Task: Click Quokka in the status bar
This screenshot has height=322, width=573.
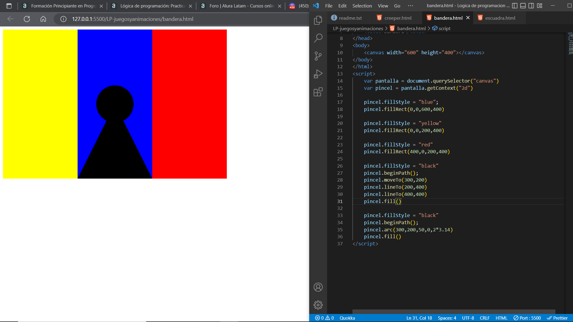Action: tap(347, 318)
